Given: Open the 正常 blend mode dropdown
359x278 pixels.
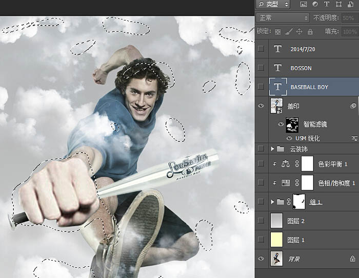Looking at the screenshot, I should tap(283, 17).
